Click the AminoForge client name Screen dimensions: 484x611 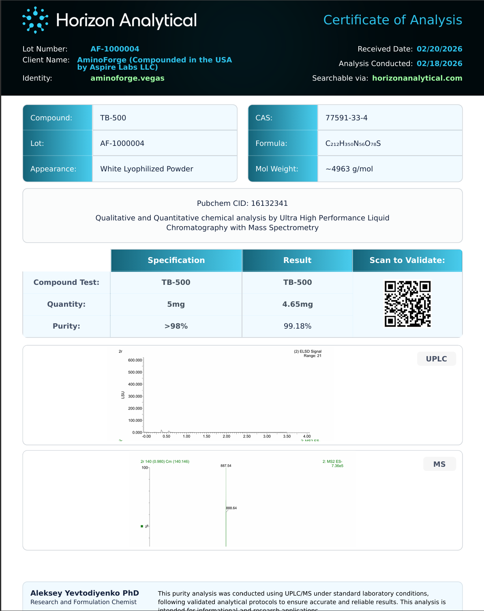click(x=154, y=63)
